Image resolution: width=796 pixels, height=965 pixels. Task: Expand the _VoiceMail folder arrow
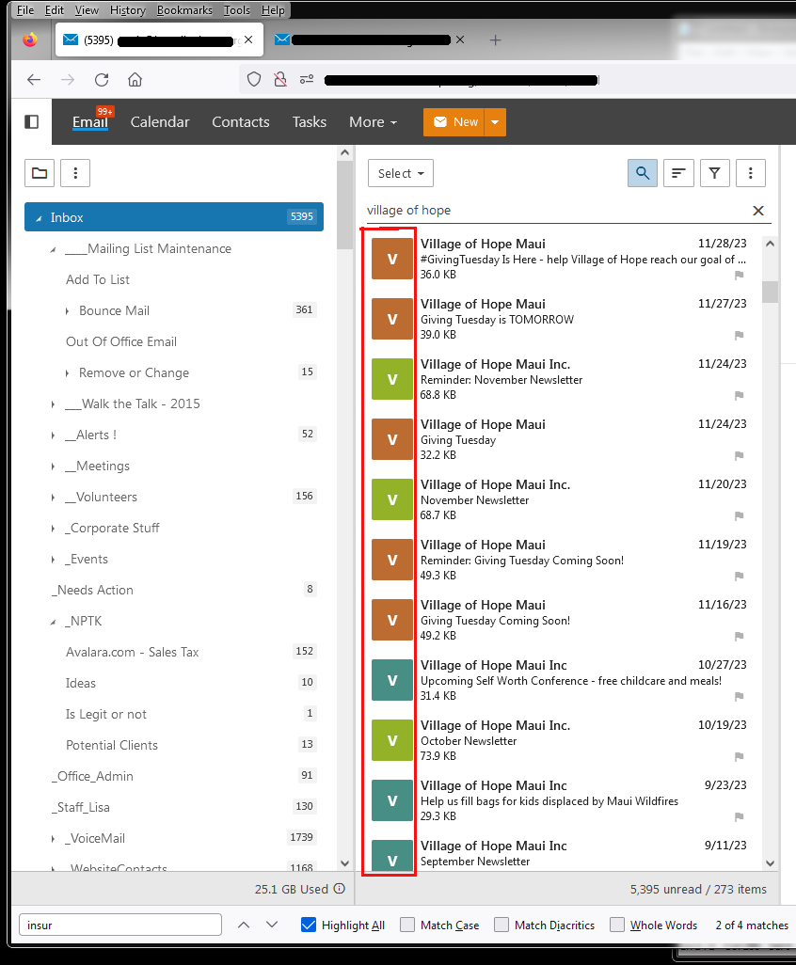point(54,839)
